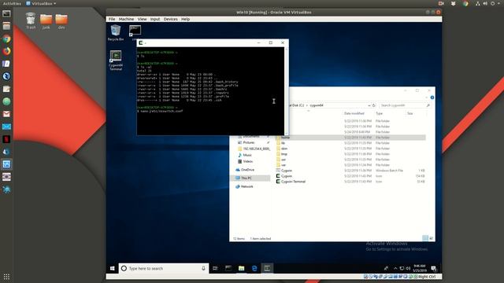Click the Cygwin terminal title bar icon
The image size is (504, 283).
click(141, 42)
